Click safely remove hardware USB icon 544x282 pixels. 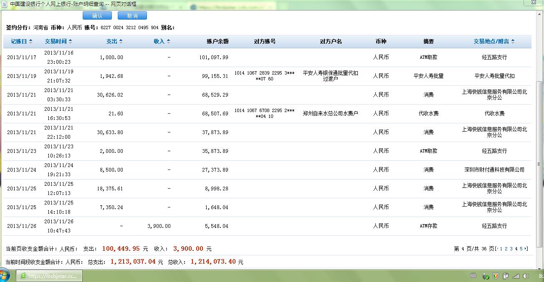pos(485,276)
